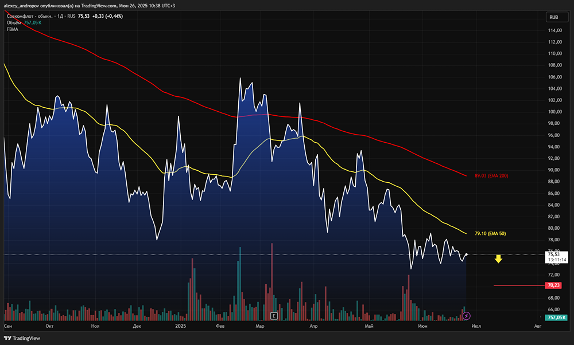Click the current price label 75,53
574x345 pixels.
point(554,253)
